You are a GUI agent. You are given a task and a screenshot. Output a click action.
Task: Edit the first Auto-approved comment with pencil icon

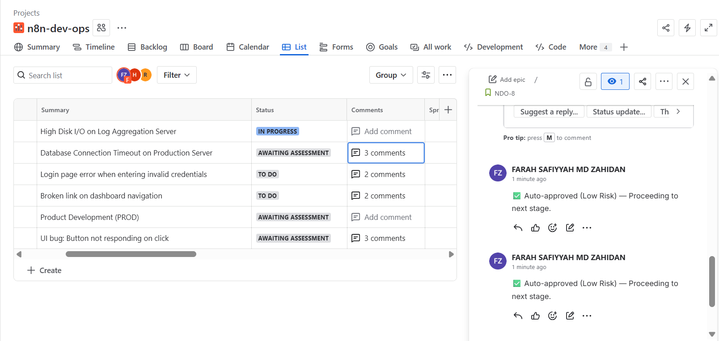pos(570,228)
